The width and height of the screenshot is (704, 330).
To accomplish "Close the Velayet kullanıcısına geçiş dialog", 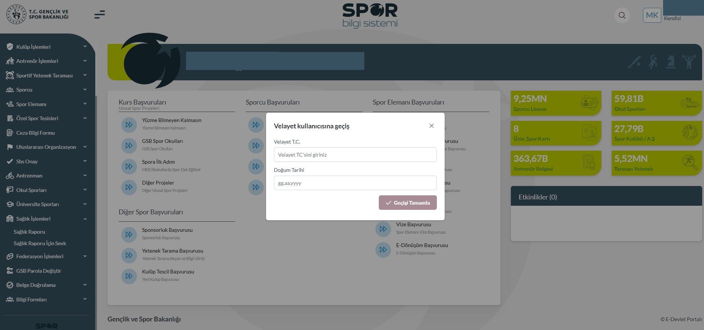I will 432,126.
